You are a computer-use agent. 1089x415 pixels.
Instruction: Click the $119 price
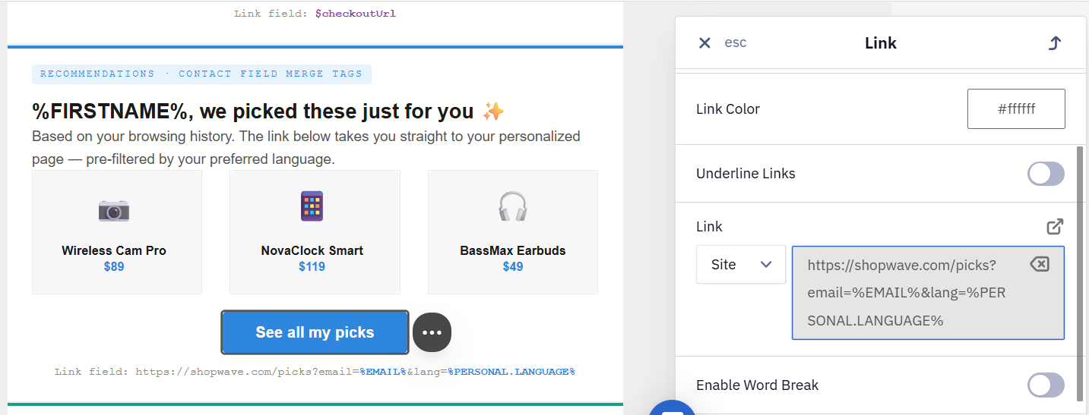coord(312,267)
